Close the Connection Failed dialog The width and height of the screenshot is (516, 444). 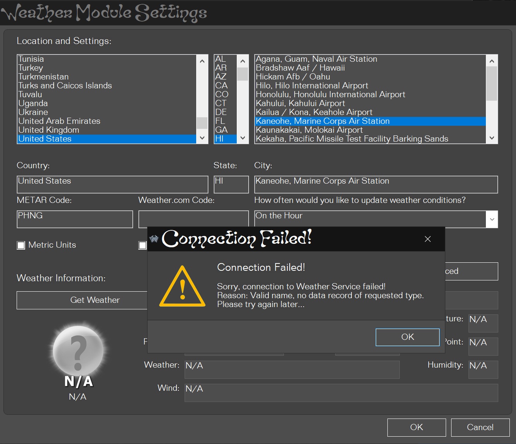(427, 239)
